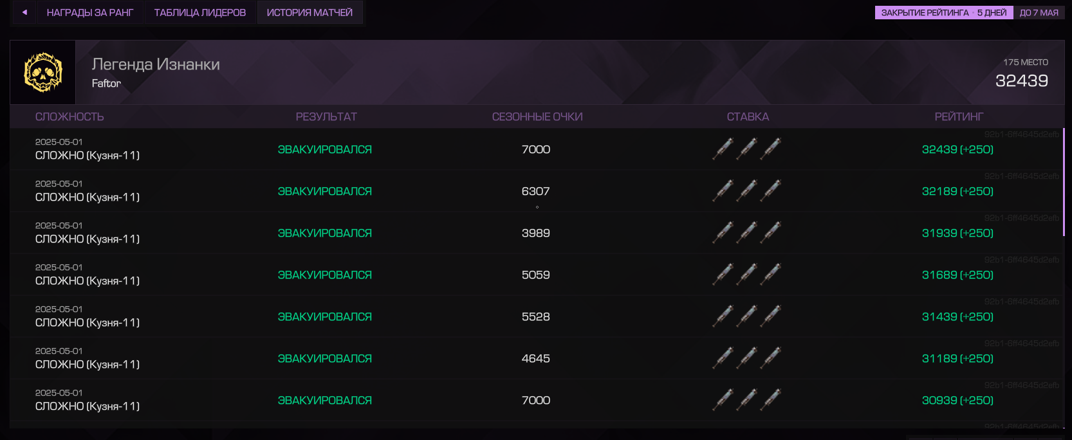
Task: Click the До 7 мая label
Action: click(1039, 12)
